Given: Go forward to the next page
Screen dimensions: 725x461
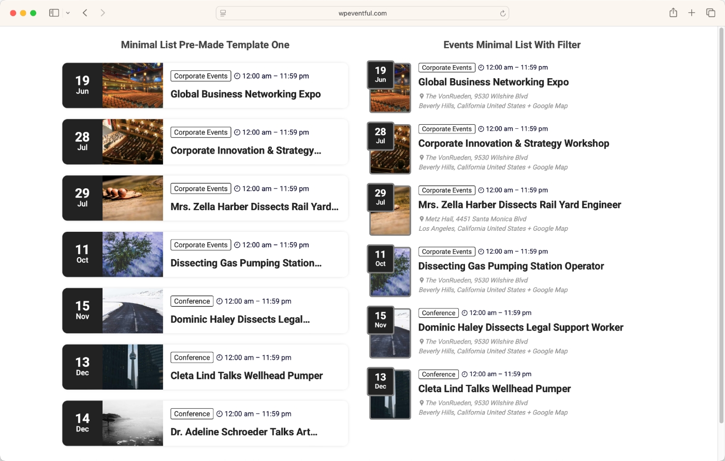Looking at the screenshot, I should click(x=103, y=13).
